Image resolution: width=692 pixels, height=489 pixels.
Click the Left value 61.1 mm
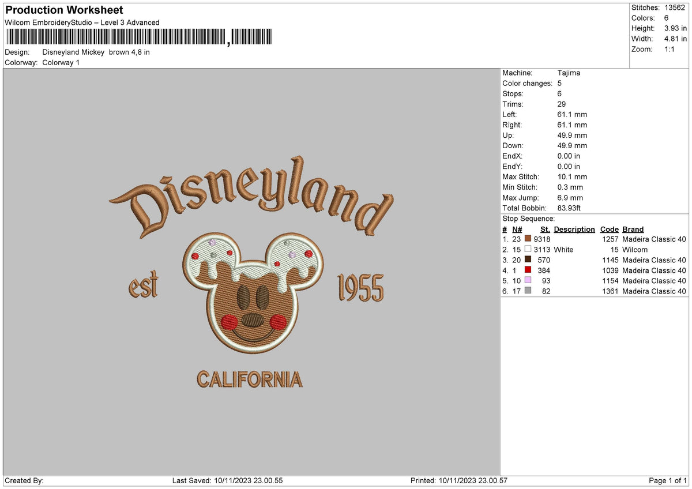(x=573, y=114)
